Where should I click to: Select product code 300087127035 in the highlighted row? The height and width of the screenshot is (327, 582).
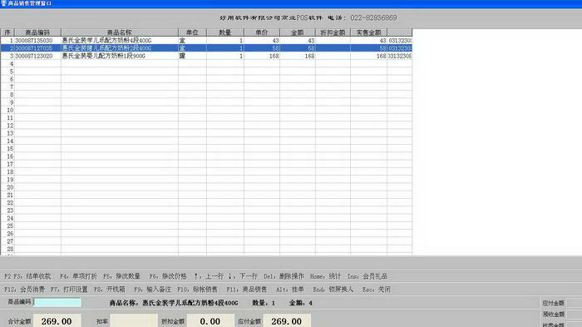[x=34, y=48]
